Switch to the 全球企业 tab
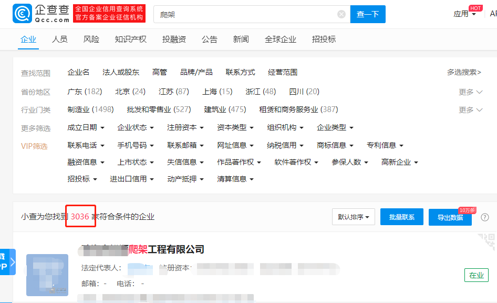The height and width of the screenshot is (303, 497). tap(280, 39)
